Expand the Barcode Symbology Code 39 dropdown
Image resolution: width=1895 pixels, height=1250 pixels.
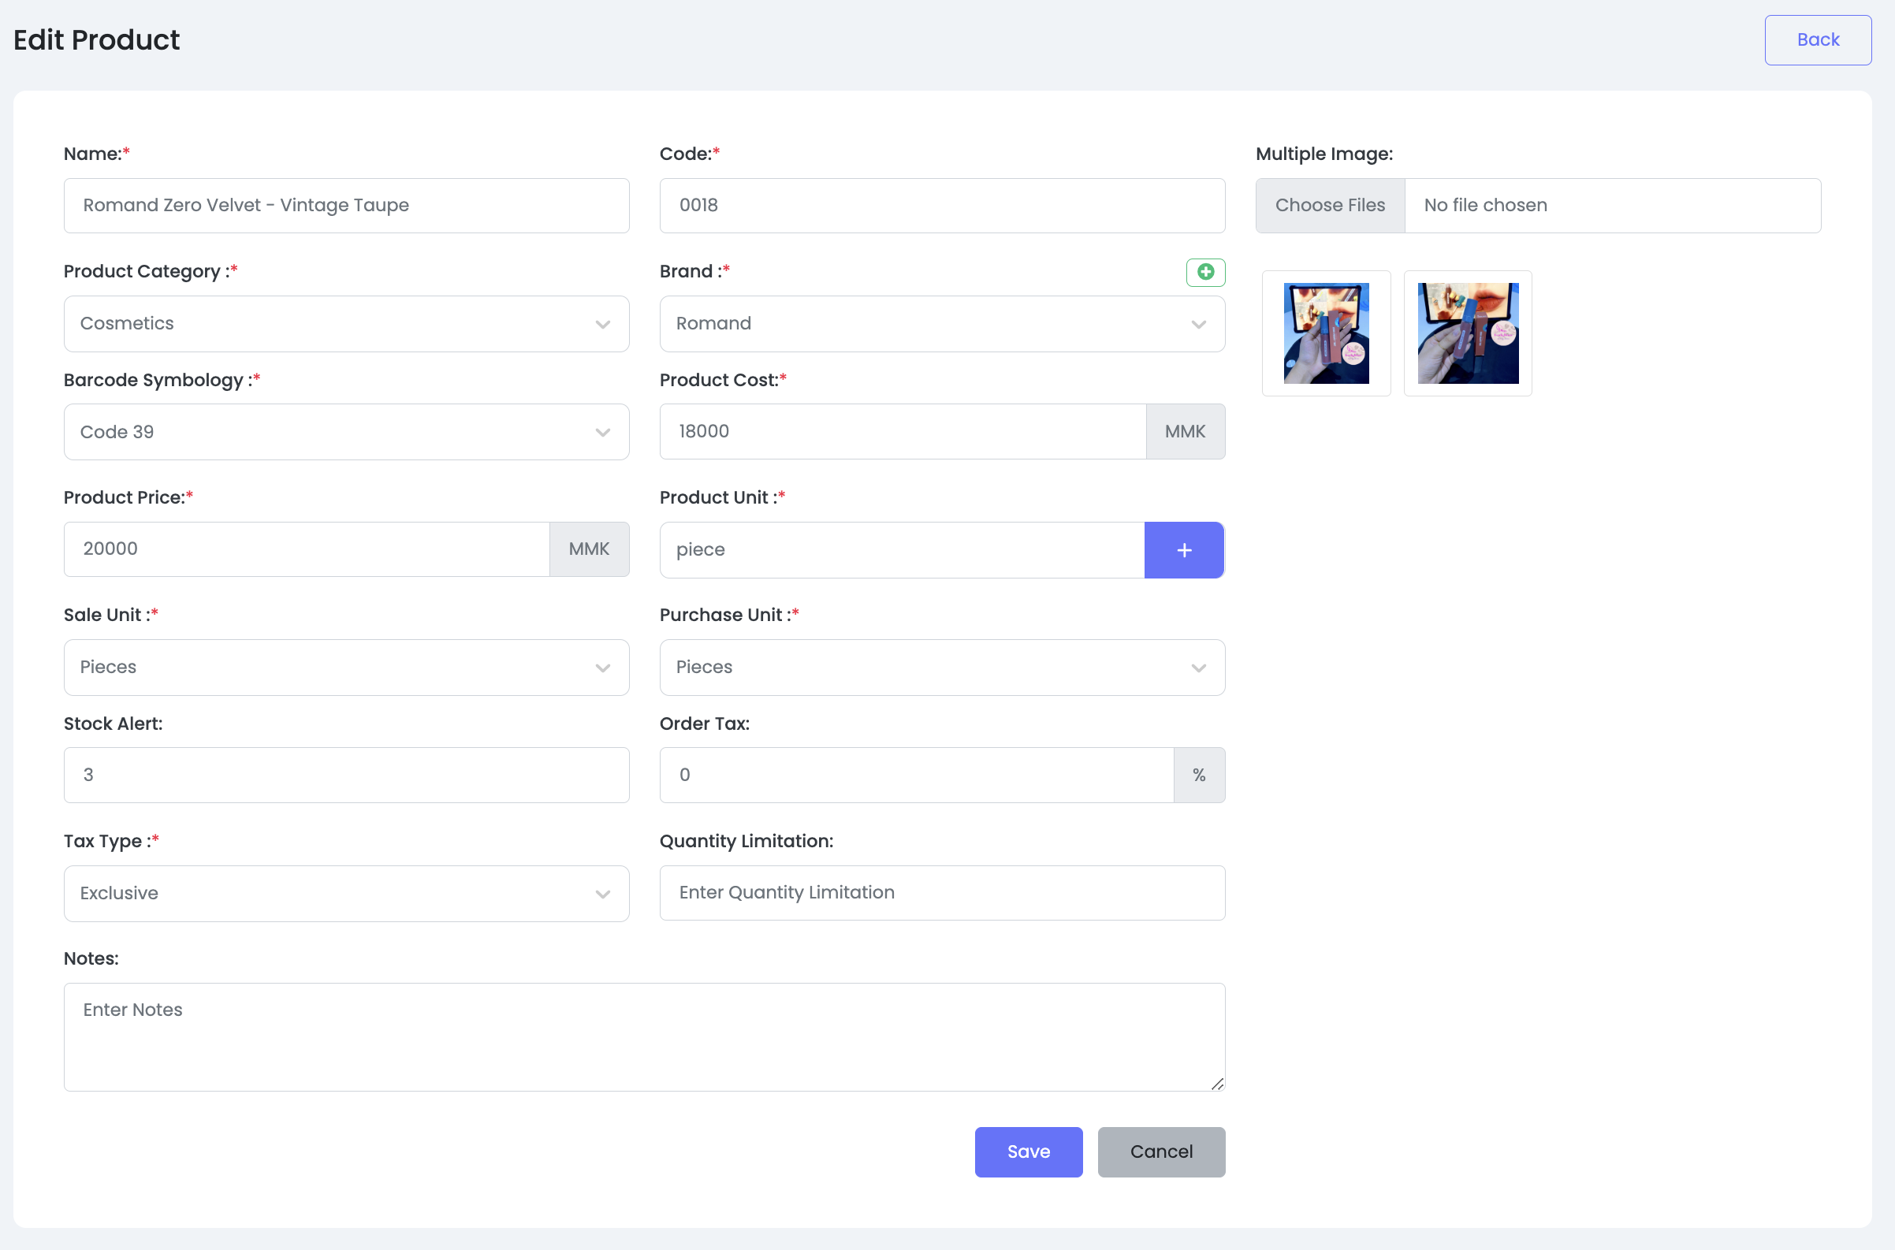(x=346, y=432)
